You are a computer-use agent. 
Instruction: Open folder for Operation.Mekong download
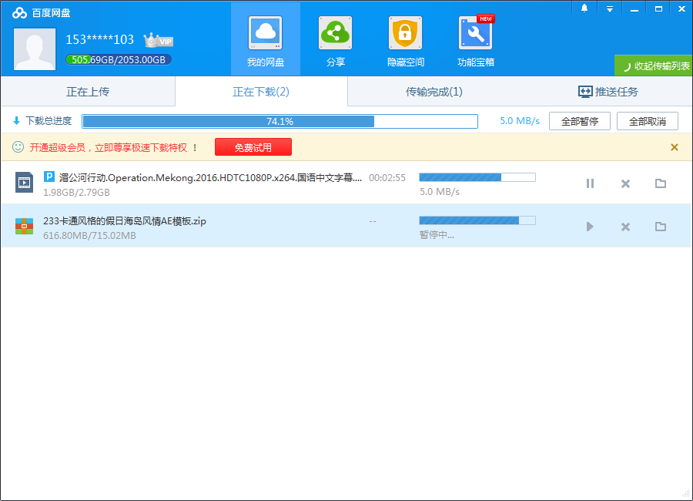[x=661, y=183]
